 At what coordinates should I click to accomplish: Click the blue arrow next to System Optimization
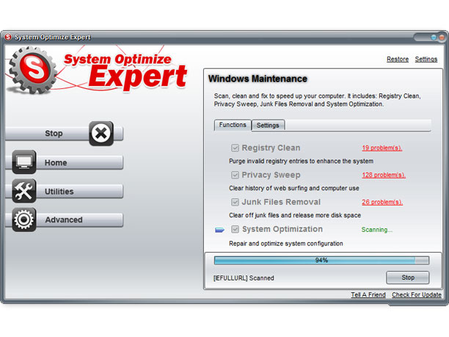click(x=219, y=230)
